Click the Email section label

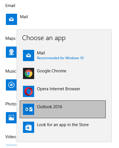point(10,6)
